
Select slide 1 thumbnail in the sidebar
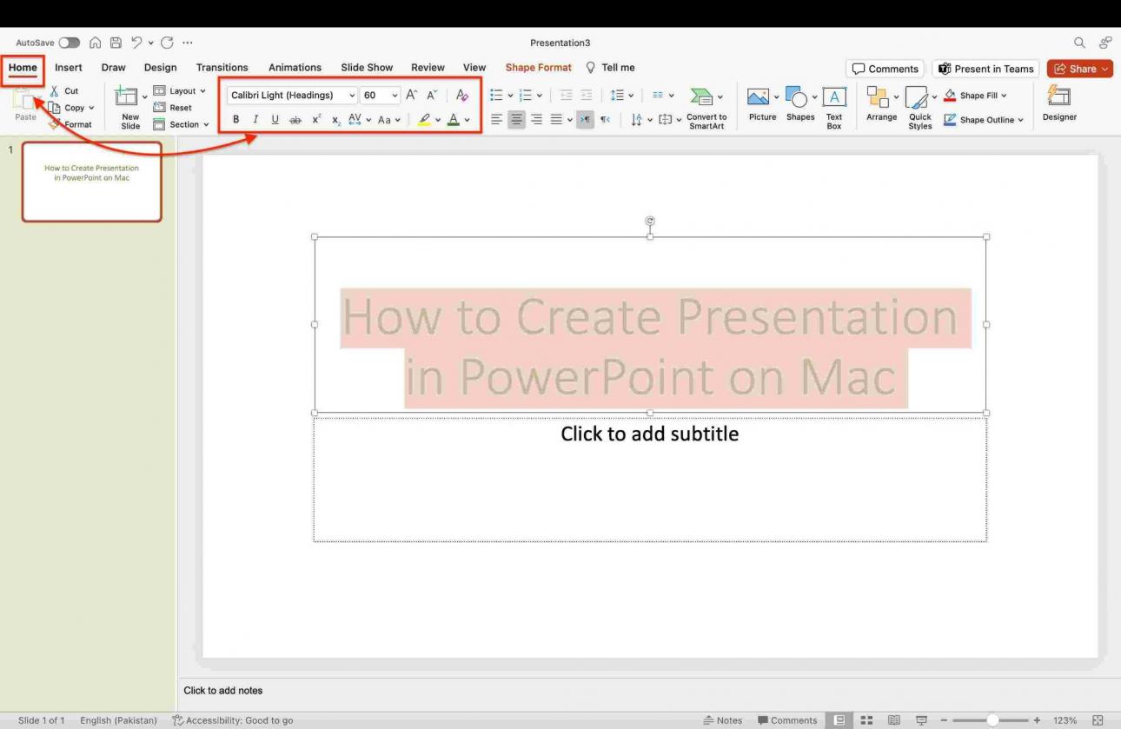[x=91, y=182]
